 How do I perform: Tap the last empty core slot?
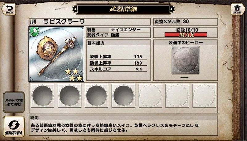point(204,96)
